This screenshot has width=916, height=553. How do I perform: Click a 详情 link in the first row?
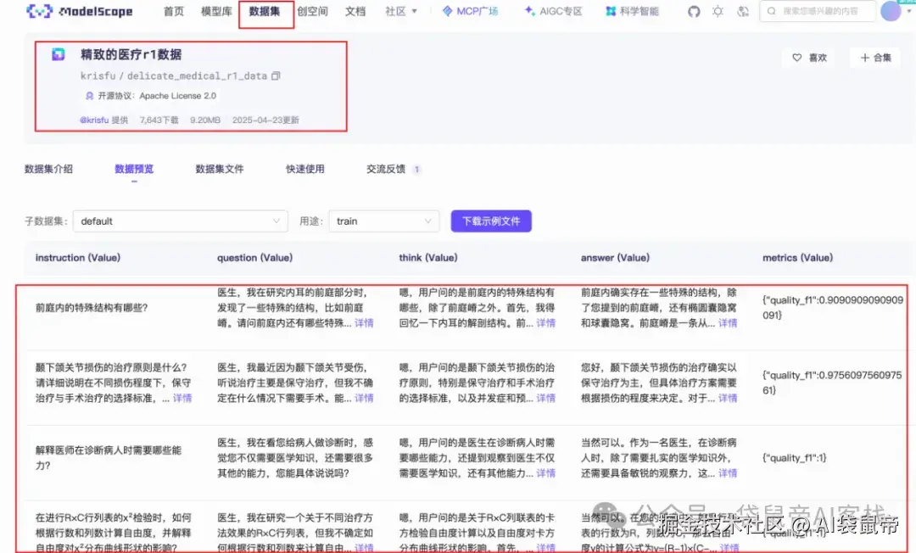coord(364,321)
